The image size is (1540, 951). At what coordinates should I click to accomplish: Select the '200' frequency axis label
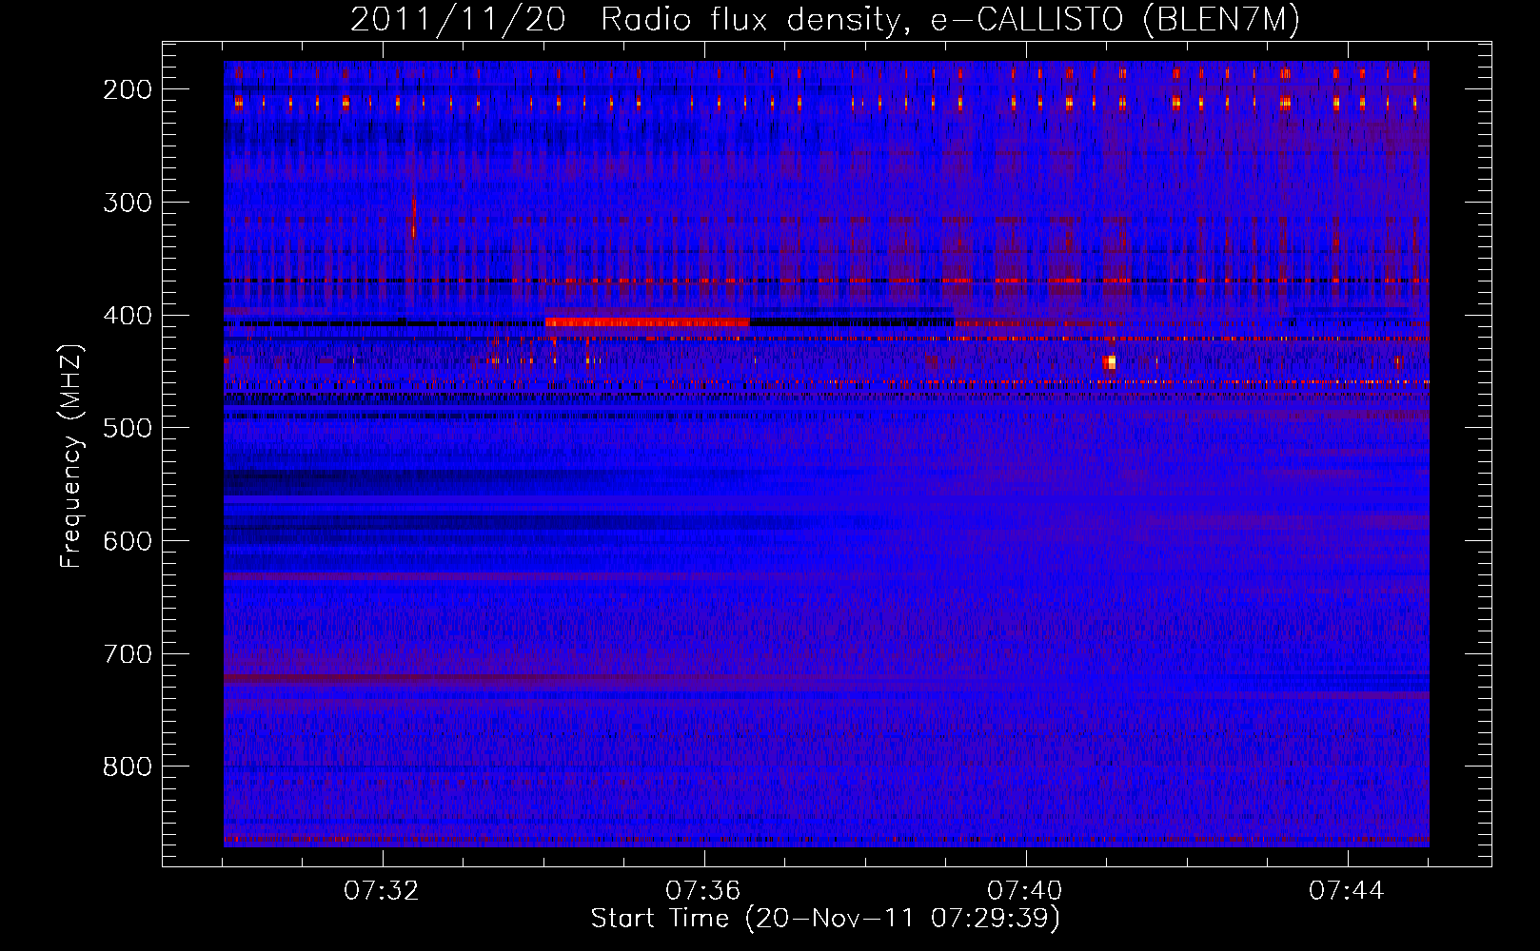[127, 89]
